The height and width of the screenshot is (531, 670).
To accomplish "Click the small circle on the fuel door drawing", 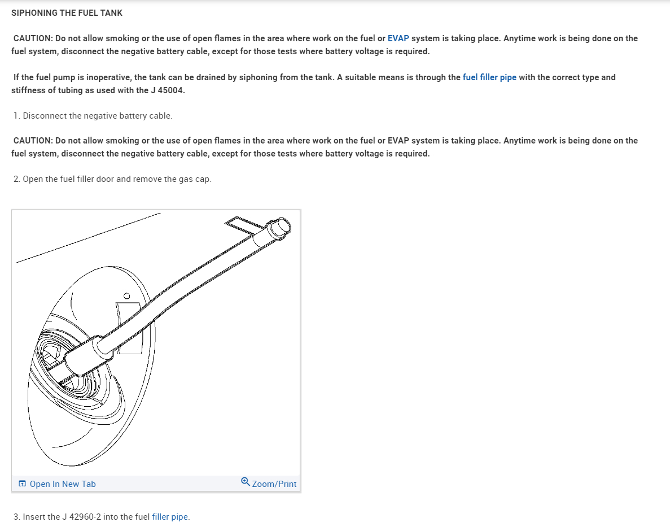I will (126, 296).
